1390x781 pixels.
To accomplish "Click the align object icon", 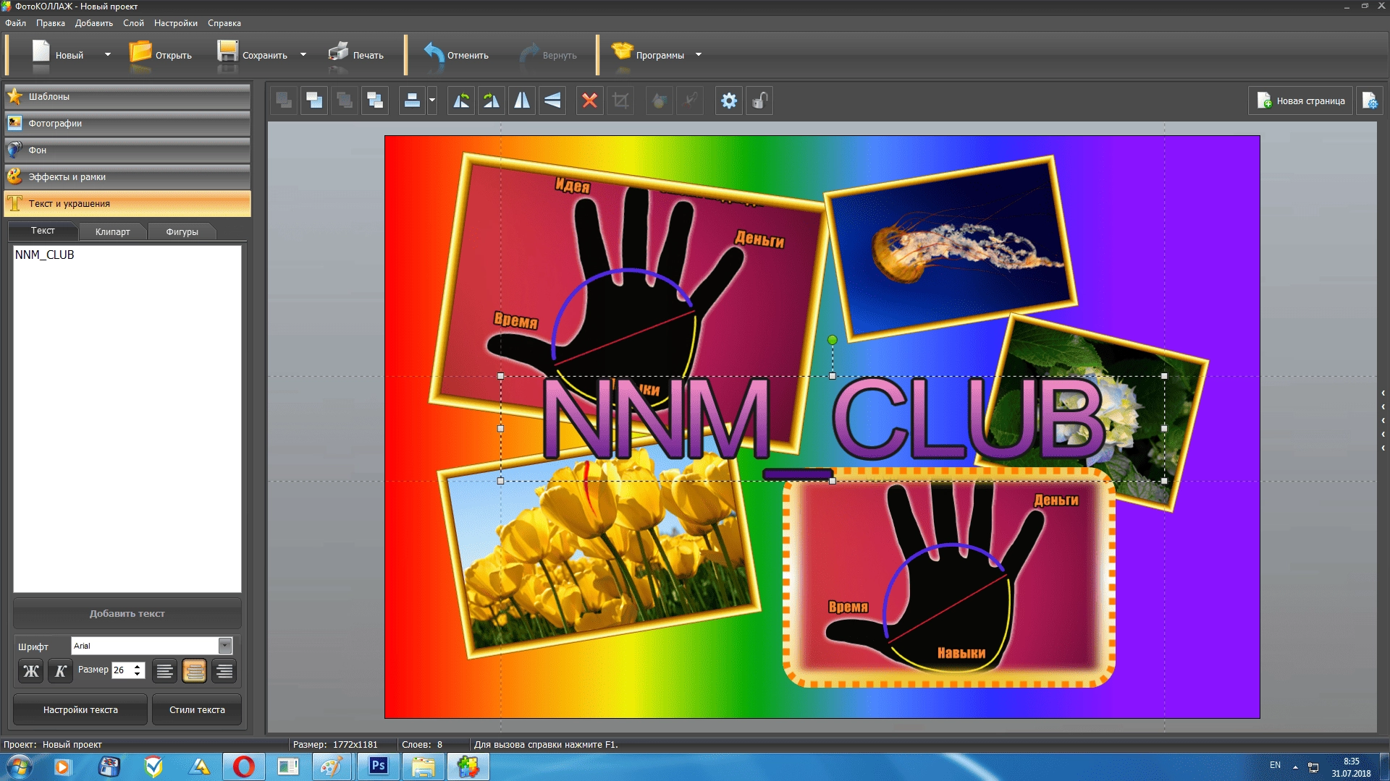I will [x=412, y=101].
